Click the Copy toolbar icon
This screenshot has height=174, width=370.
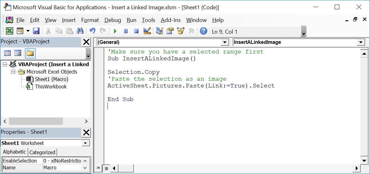(59, 31)
